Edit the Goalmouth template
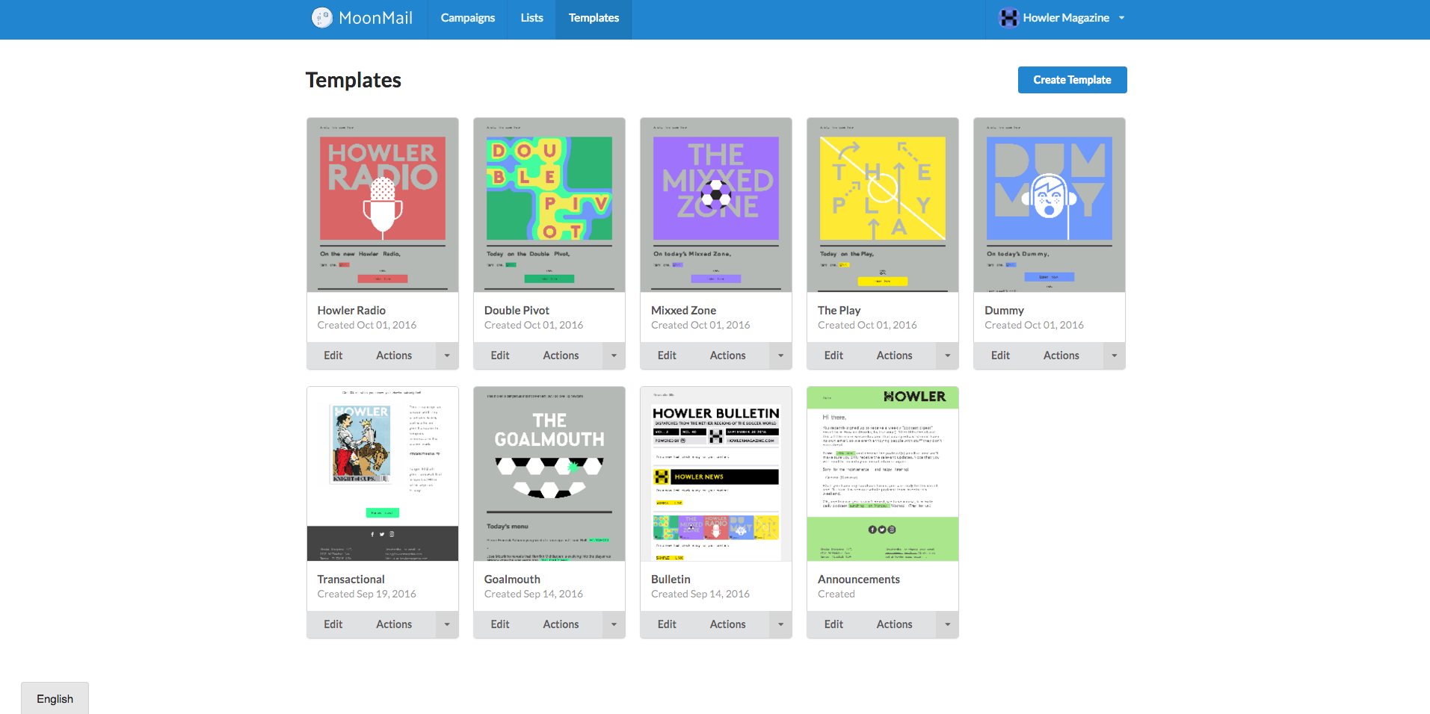Screen dimensions: 1430x714 (x=500, y=624)
